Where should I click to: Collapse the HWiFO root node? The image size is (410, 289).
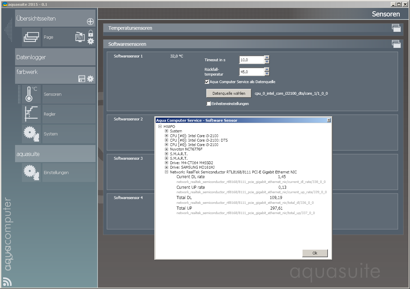coord(160,127)
